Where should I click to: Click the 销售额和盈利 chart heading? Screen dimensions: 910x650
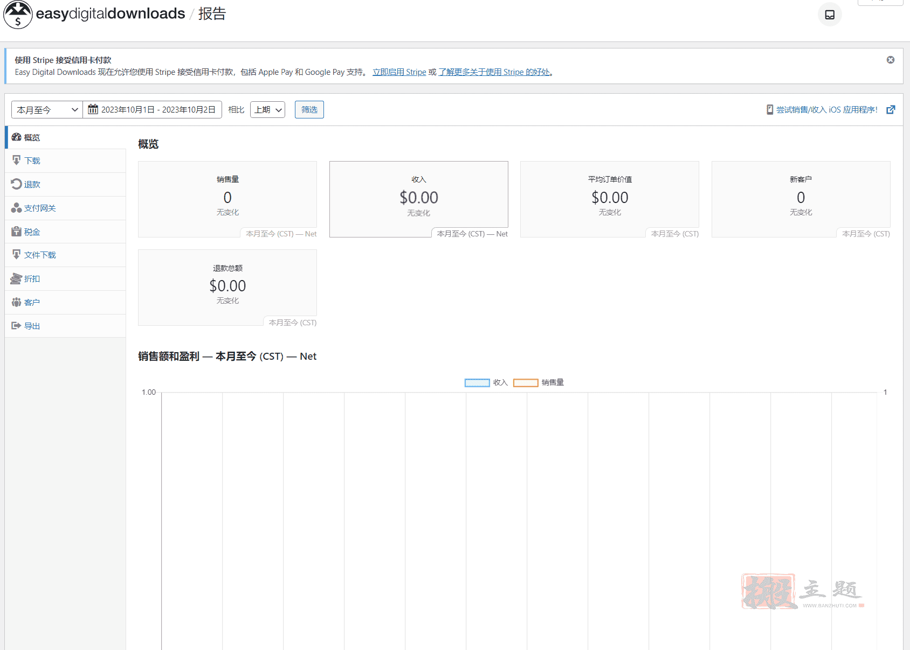[227, 357]
